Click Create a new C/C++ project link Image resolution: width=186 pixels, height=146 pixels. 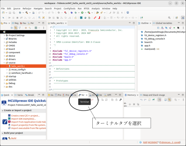[x=26, y=116]
